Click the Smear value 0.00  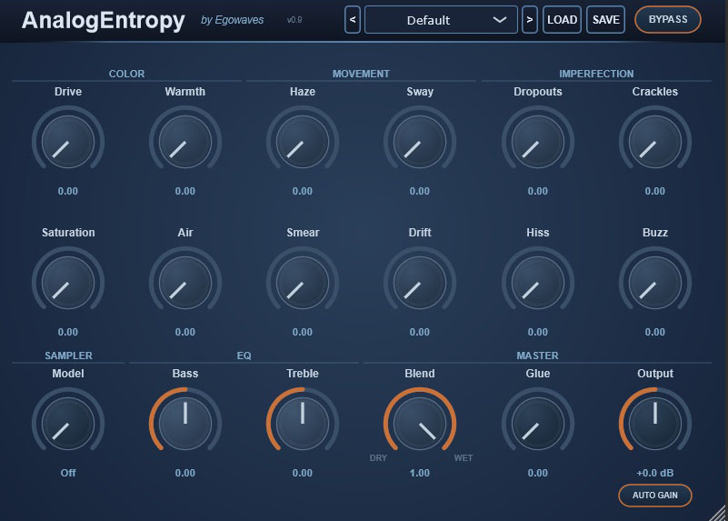click(303, 333)
